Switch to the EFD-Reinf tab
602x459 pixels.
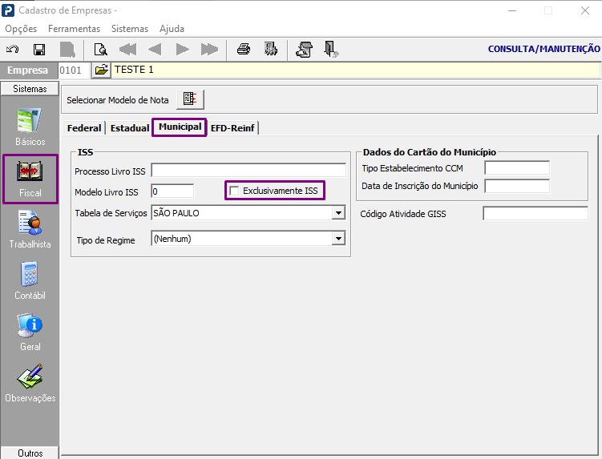coord(232,128)
